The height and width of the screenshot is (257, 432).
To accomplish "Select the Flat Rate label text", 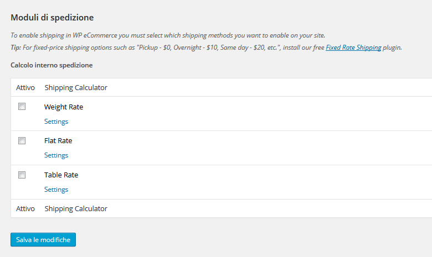I will pyautogui.click(x=58, y=141).
